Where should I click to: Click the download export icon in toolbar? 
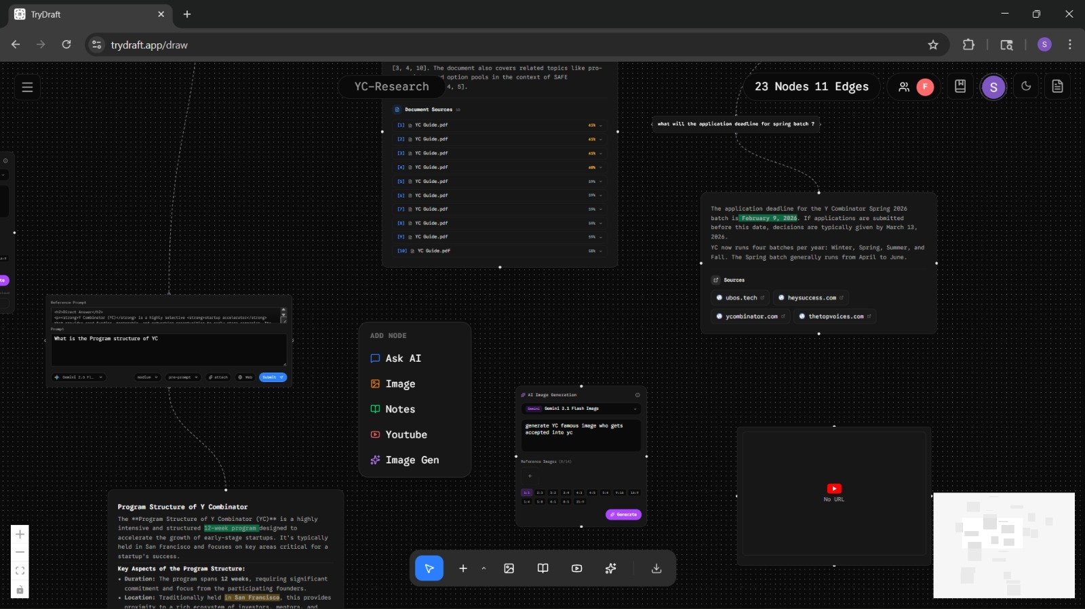pos(656,568)
